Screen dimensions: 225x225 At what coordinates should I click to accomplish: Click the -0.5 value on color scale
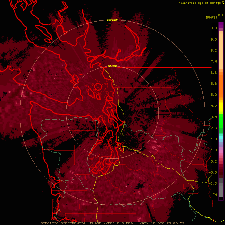[213, 172]
